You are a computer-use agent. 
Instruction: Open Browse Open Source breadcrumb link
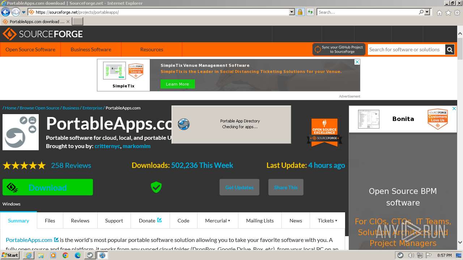(x=39, y=108)
